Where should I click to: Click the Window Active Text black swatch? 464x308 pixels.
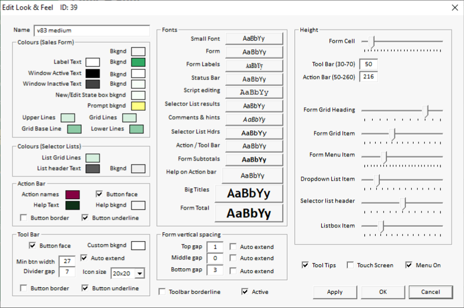coord(92,73)
